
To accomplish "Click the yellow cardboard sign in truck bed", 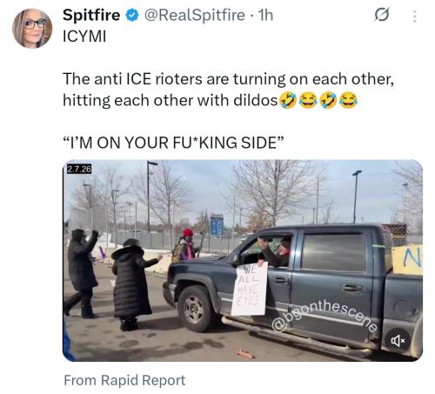I will pos(406,260).
